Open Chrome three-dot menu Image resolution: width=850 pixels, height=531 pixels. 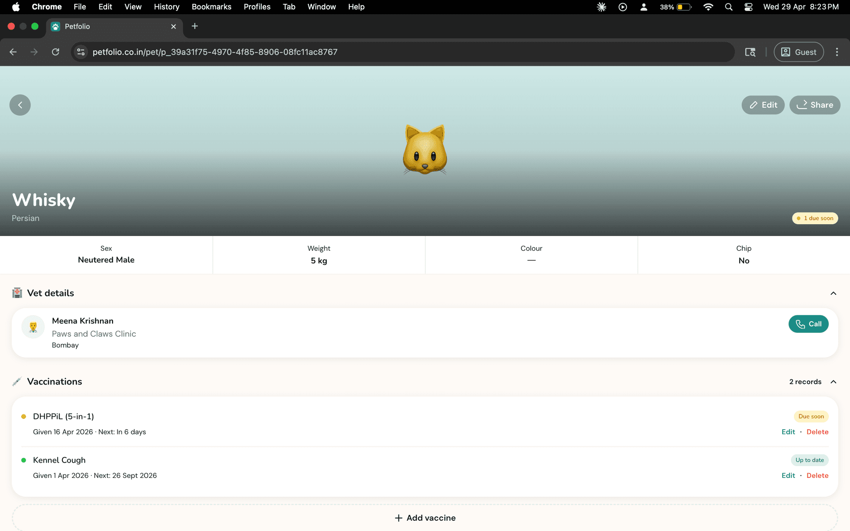coord(837,52)
